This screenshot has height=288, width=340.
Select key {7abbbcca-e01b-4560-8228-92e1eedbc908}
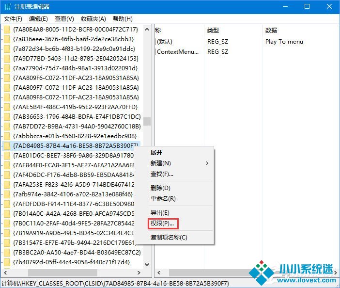click(75, 136)
